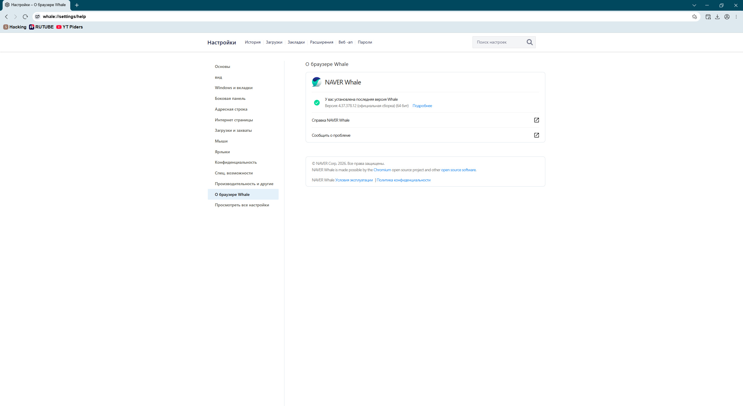The height and width of the screenshot is (406, 743).
Task: Click the У вас установлена последняя версия Whale status
Action: pyautogui.click(x=361, y=100)
